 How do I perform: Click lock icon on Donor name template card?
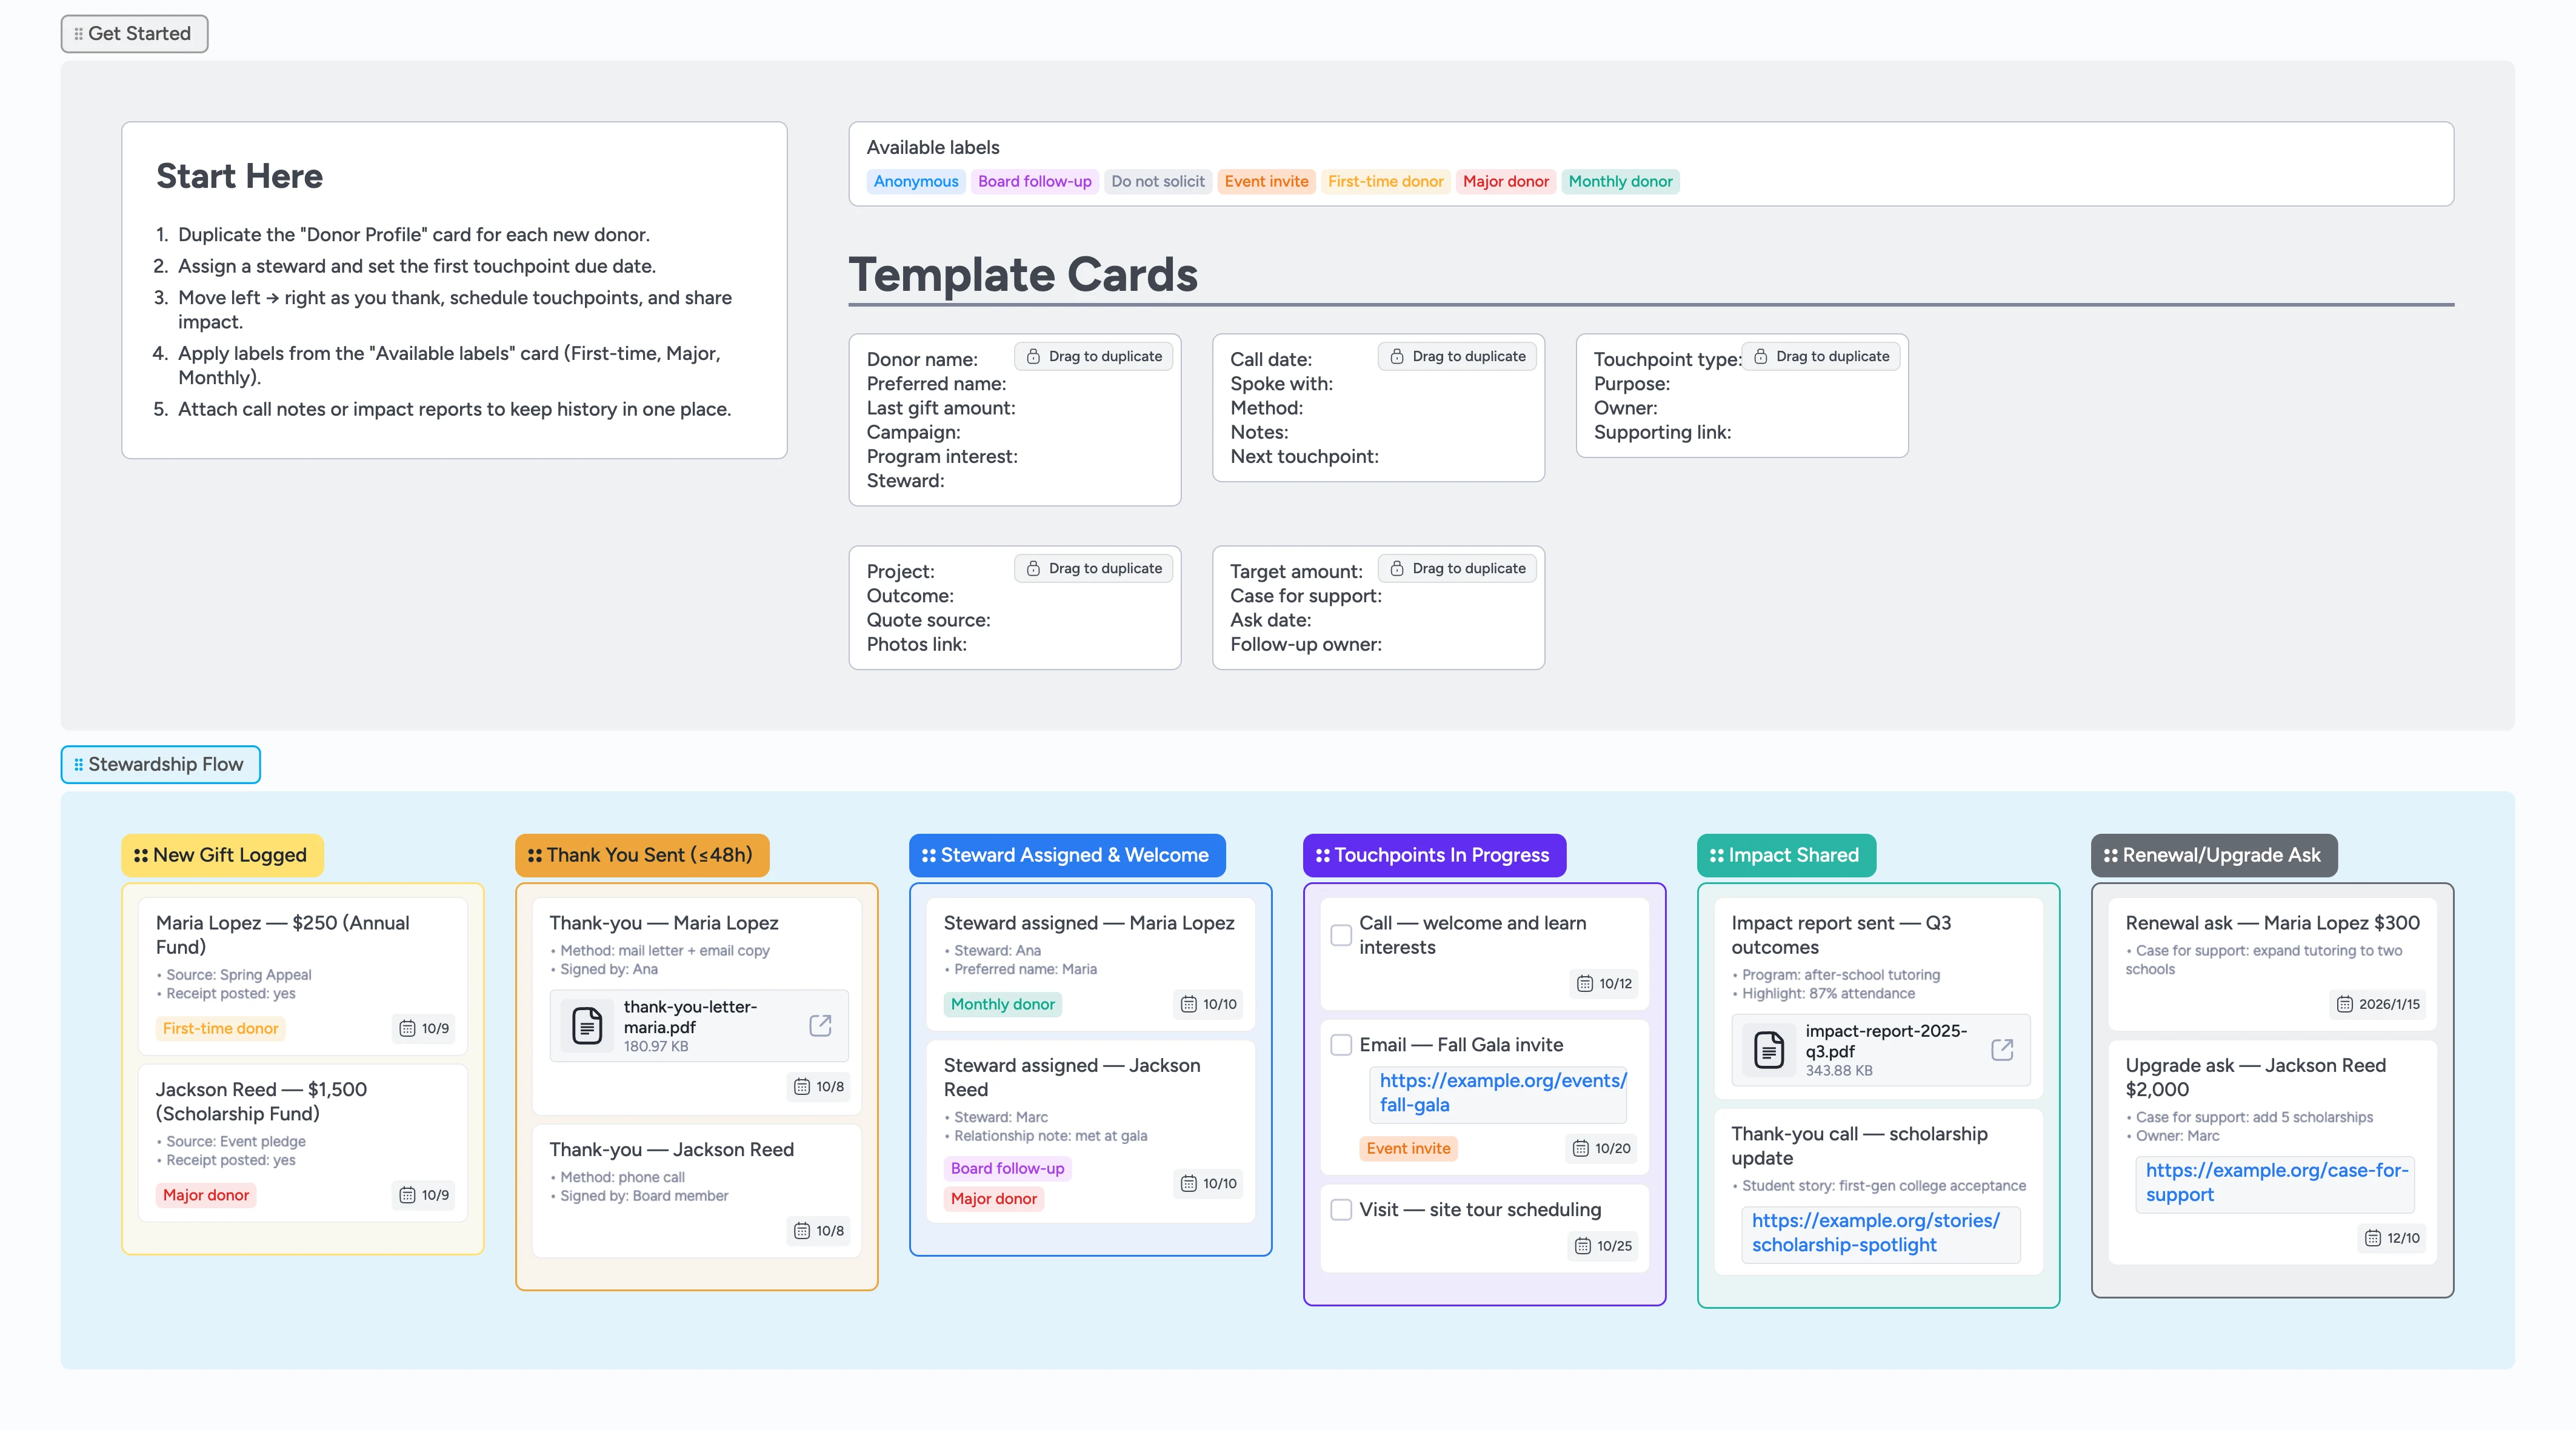(1033, 356)
